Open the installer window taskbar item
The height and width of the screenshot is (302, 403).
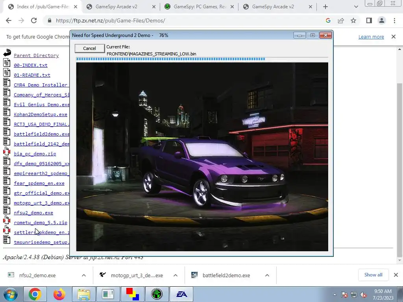[108, 294]
